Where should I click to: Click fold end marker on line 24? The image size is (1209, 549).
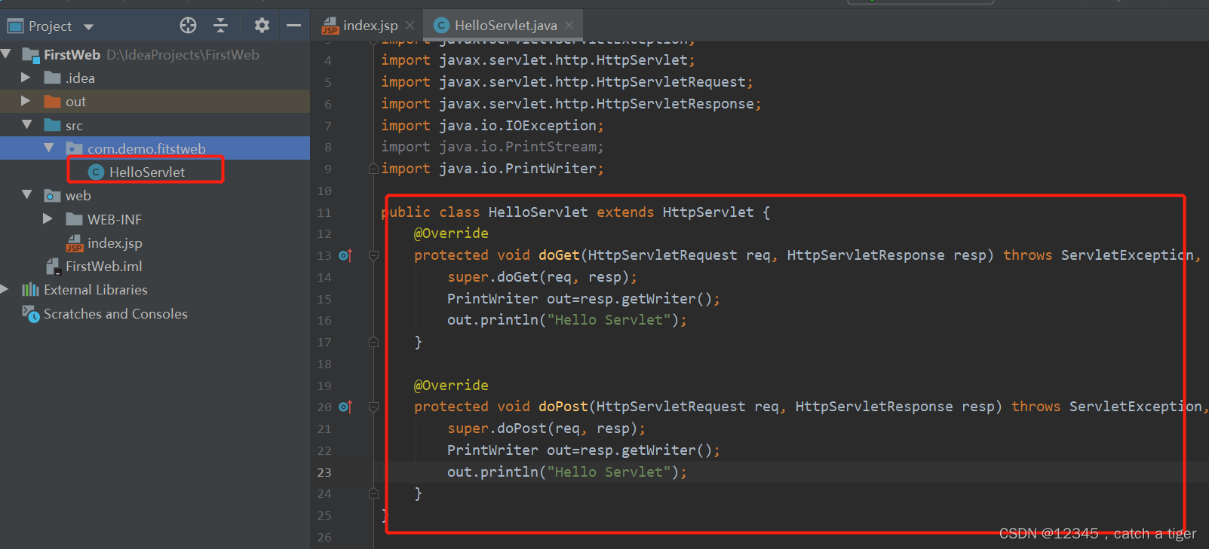(373, 493)
